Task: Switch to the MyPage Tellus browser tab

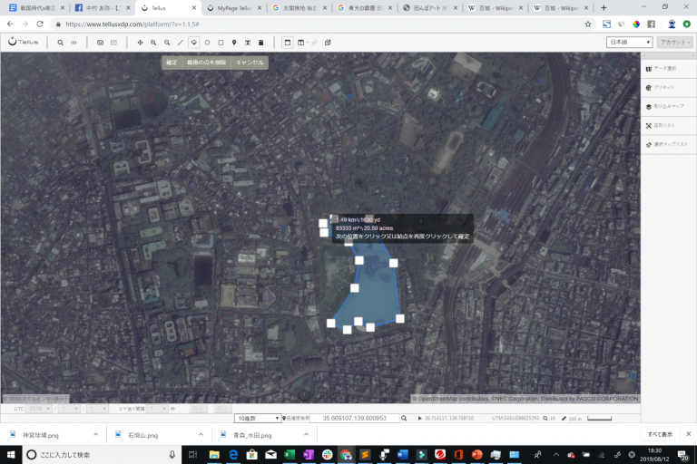Action: click(x=234, y=8)
